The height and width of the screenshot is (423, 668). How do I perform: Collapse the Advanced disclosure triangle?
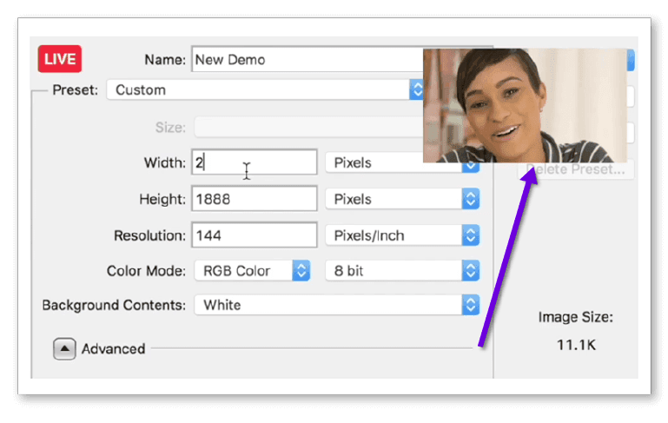click(64, 349)
